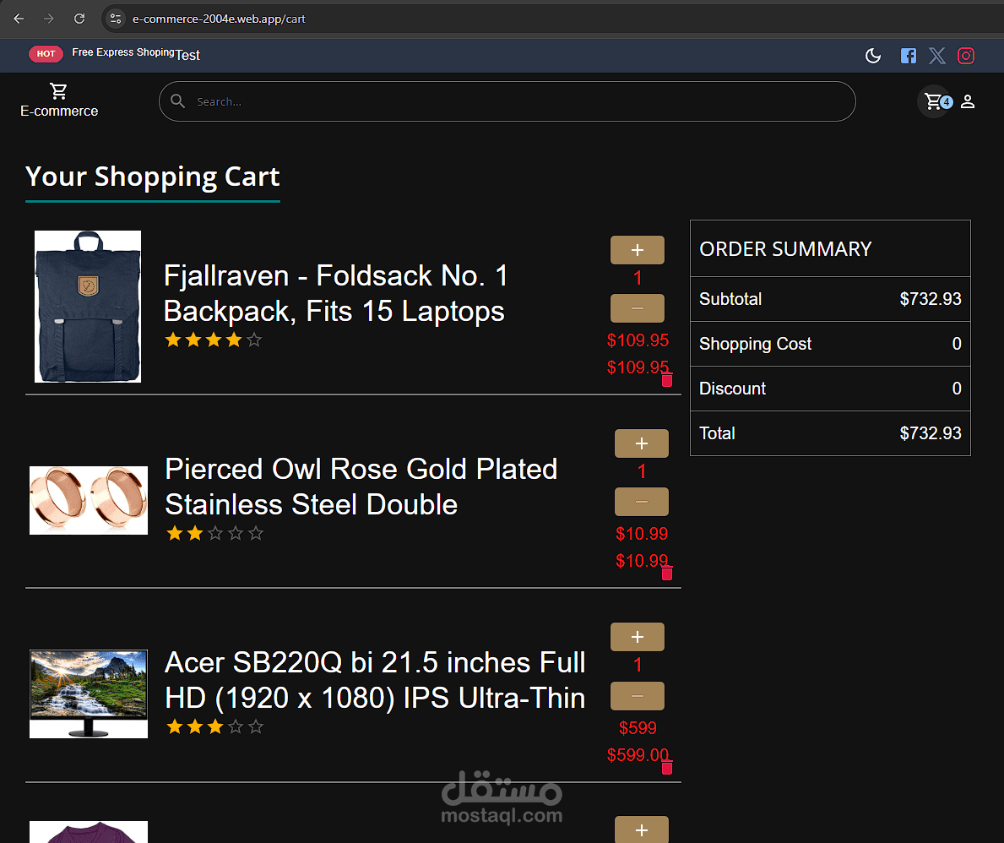The width and height of the screenshot is (1004, 843).
Task: Open the cart icon with badge 4
Action: pos(934,101)
